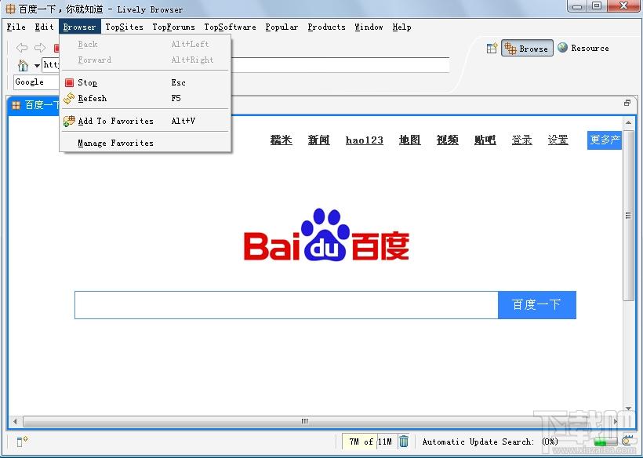The width and height of the screenshot is (643, 458).
Task: Click the hao123 link
Action: point(364,140)
